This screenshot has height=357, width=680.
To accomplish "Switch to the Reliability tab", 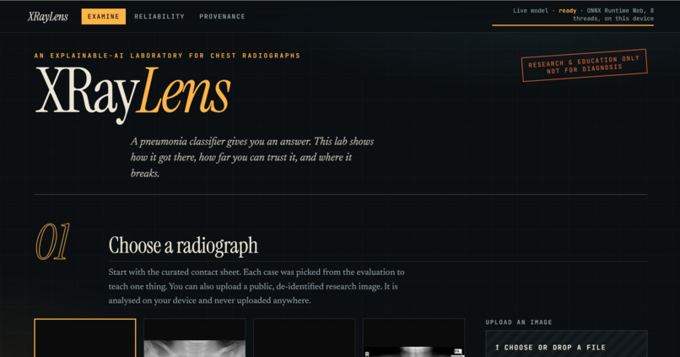I will tap(159, 17).
